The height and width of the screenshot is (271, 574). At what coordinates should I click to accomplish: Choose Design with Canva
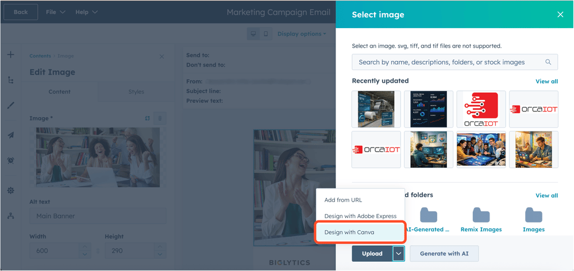360,232
